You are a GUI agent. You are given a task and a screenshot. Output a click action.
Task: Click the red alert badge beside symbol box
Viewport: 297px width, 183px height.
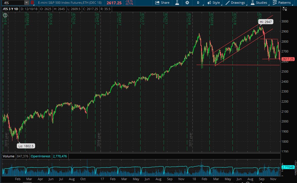tap(32, 3)
